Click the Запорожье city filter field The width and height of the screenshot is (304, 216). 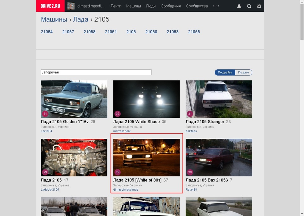point(96,72)
